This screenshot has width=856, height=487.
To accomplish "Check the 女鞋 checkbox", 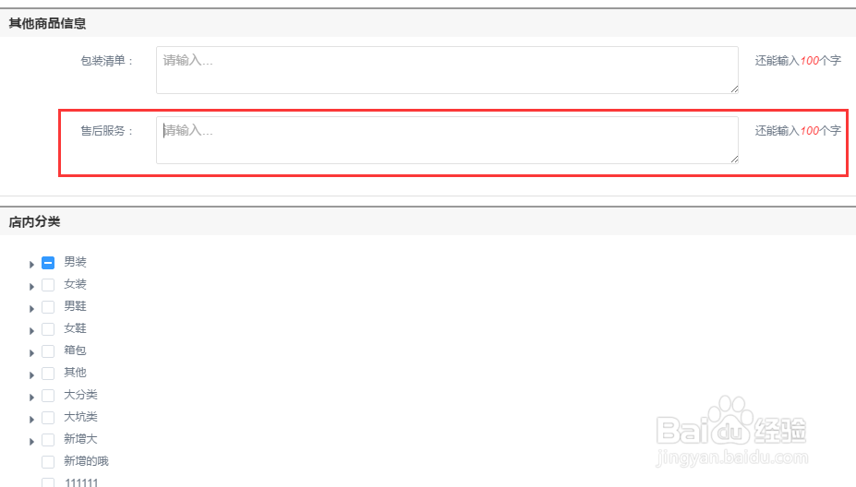I will pyautogui.click(x=48, y=329).
